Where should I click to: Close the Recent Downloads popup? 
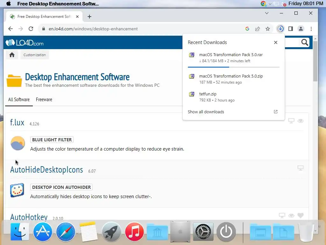tap(276, 42)
